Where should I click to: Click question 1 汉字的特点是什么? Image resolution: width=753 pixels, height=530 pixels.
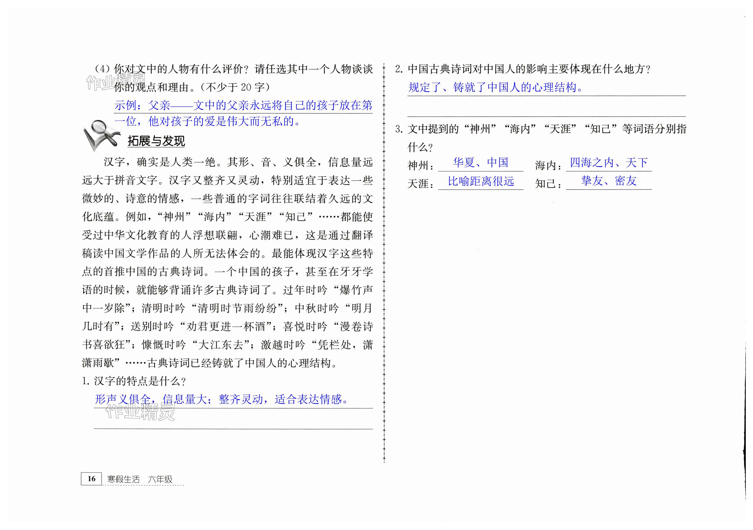click(x=134, y=381)
